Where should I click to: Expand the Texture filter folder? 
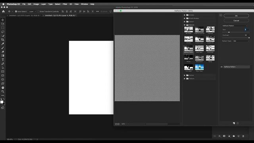pos(185,79)
